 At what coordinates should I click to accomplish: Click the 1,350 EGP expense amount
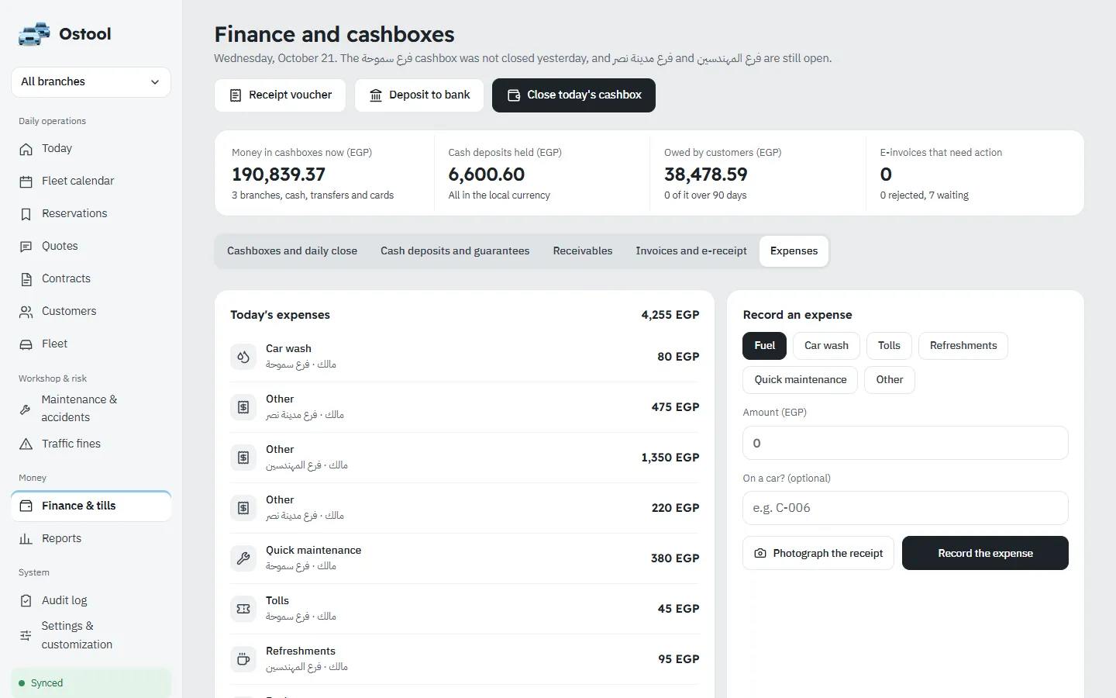tap(670, 458)
